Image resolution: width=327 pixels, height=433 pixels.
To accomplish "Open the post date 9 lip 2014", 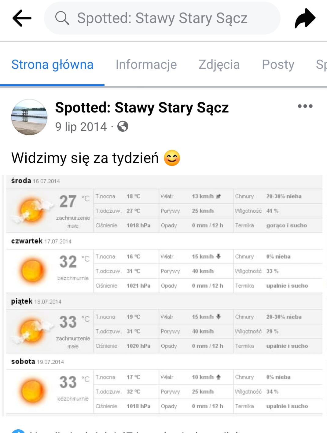I will click(81, 127).
